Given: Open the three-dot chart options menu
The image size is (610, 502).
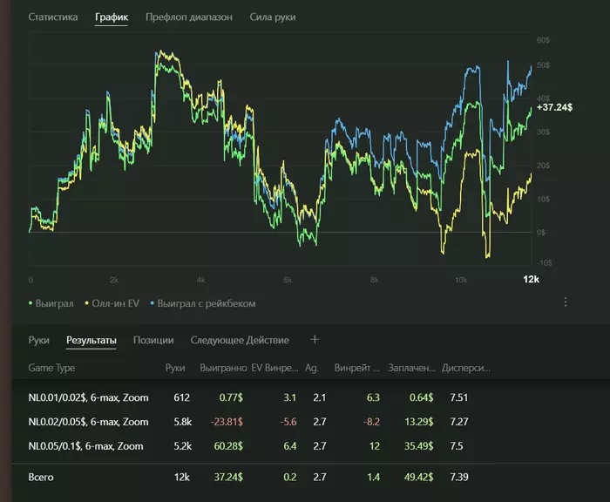Looking at the screenshot, I should [565, 302].
